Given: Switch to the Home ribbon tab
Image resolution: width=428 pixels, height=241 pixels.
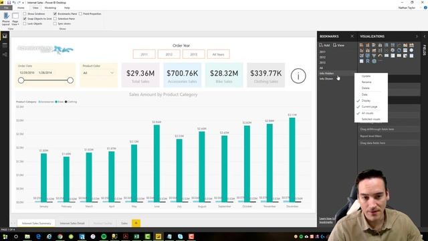Looking at the screenshot, I should [21, 7].
